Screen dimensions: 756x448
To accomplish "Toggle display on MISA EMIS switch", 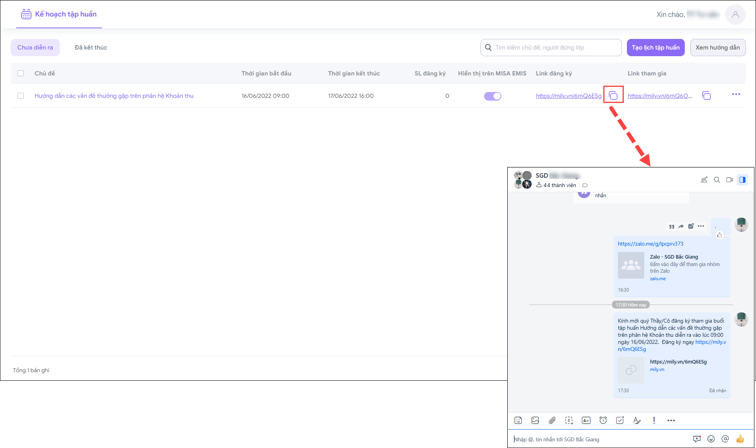I will [x=492, y=96].
